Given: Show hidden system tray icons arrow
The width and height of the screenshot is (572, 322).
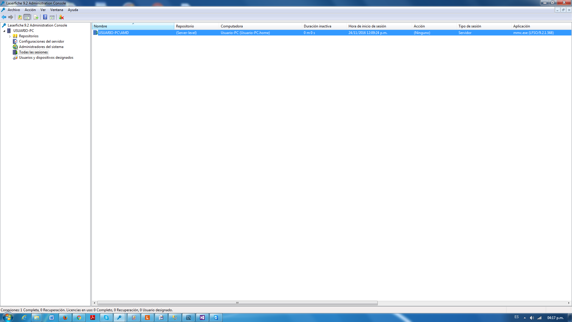Looking at the screenshot, I should 525,318.
